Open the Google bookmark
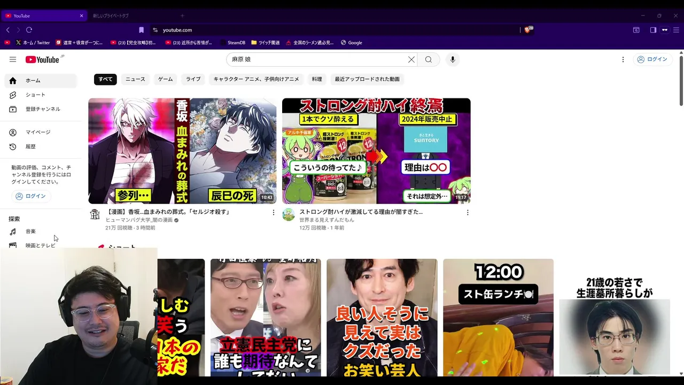This screenshot has height=385, width=684. coord(352,42)
